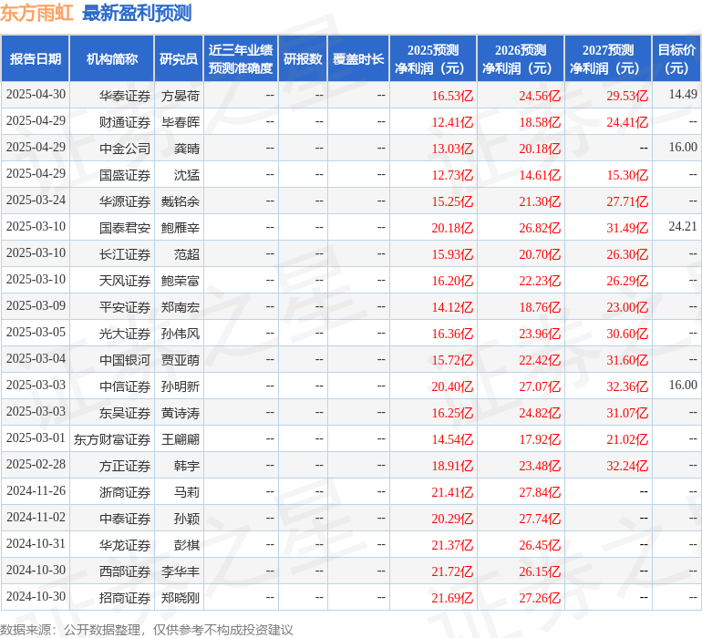Click researcher name 孙伟风
This screenshot has height=638, width=702.
[x=181, y=334]
